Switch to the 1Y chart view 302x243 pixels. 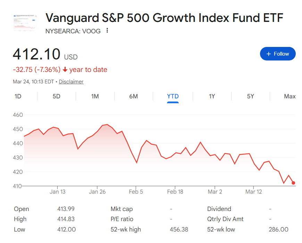tap(212, 96)
